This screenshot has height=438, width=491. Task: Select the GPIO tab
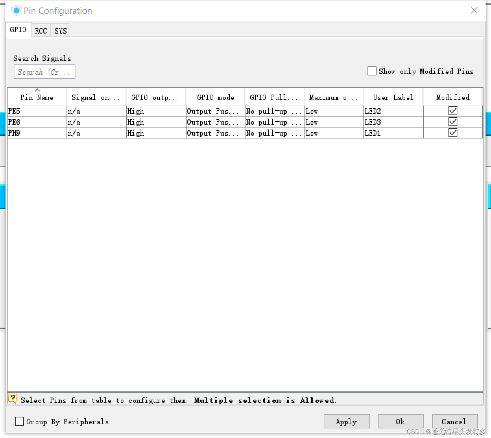(18, 29)
